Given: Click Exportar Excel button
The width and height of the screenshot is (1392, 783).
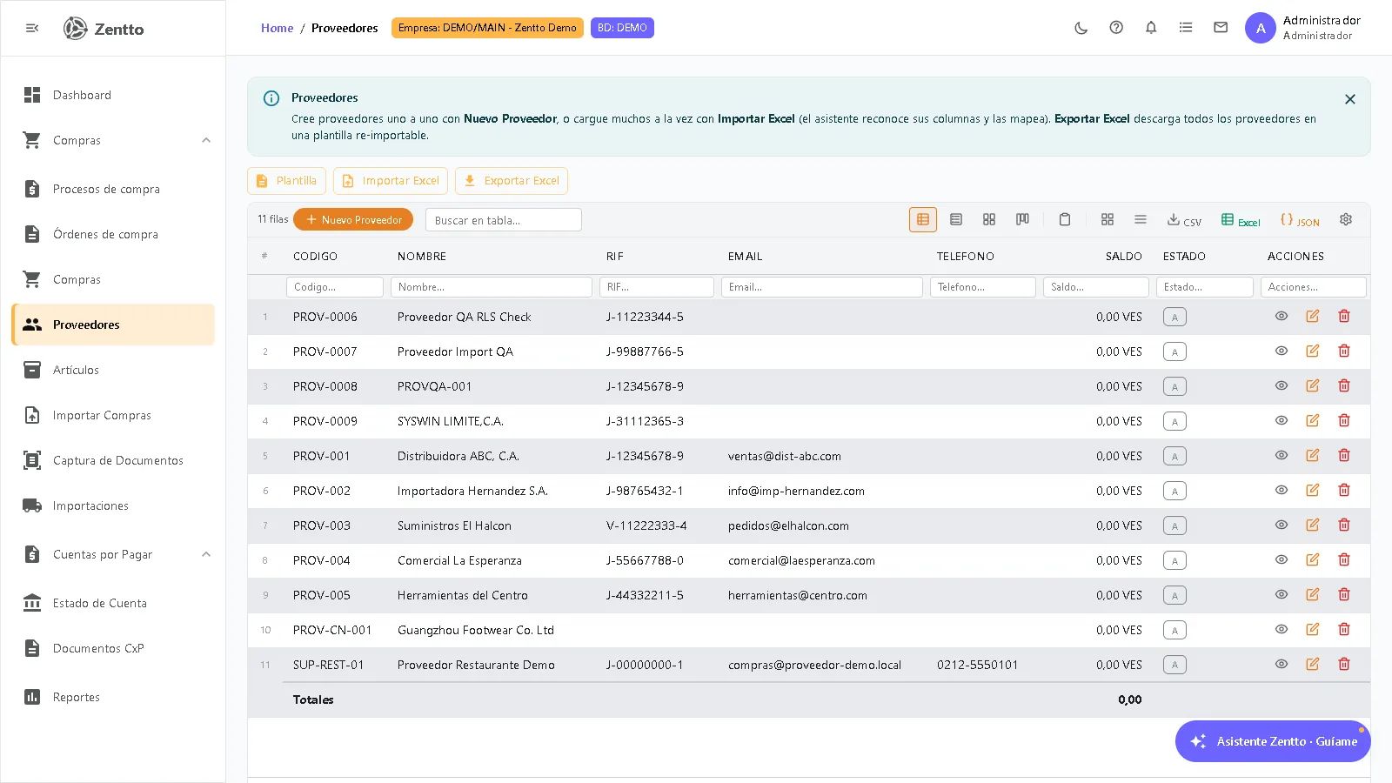Looking at the screenshot, I should tap(512, 181).
